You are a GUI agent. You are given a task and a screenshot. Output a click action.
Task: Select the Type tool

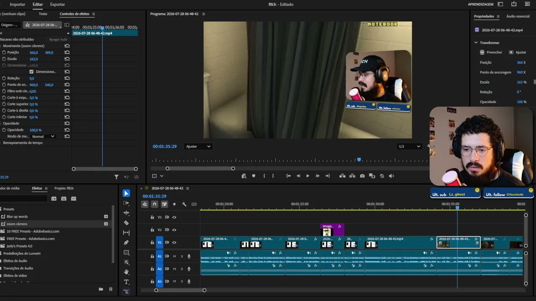[126, 282]
